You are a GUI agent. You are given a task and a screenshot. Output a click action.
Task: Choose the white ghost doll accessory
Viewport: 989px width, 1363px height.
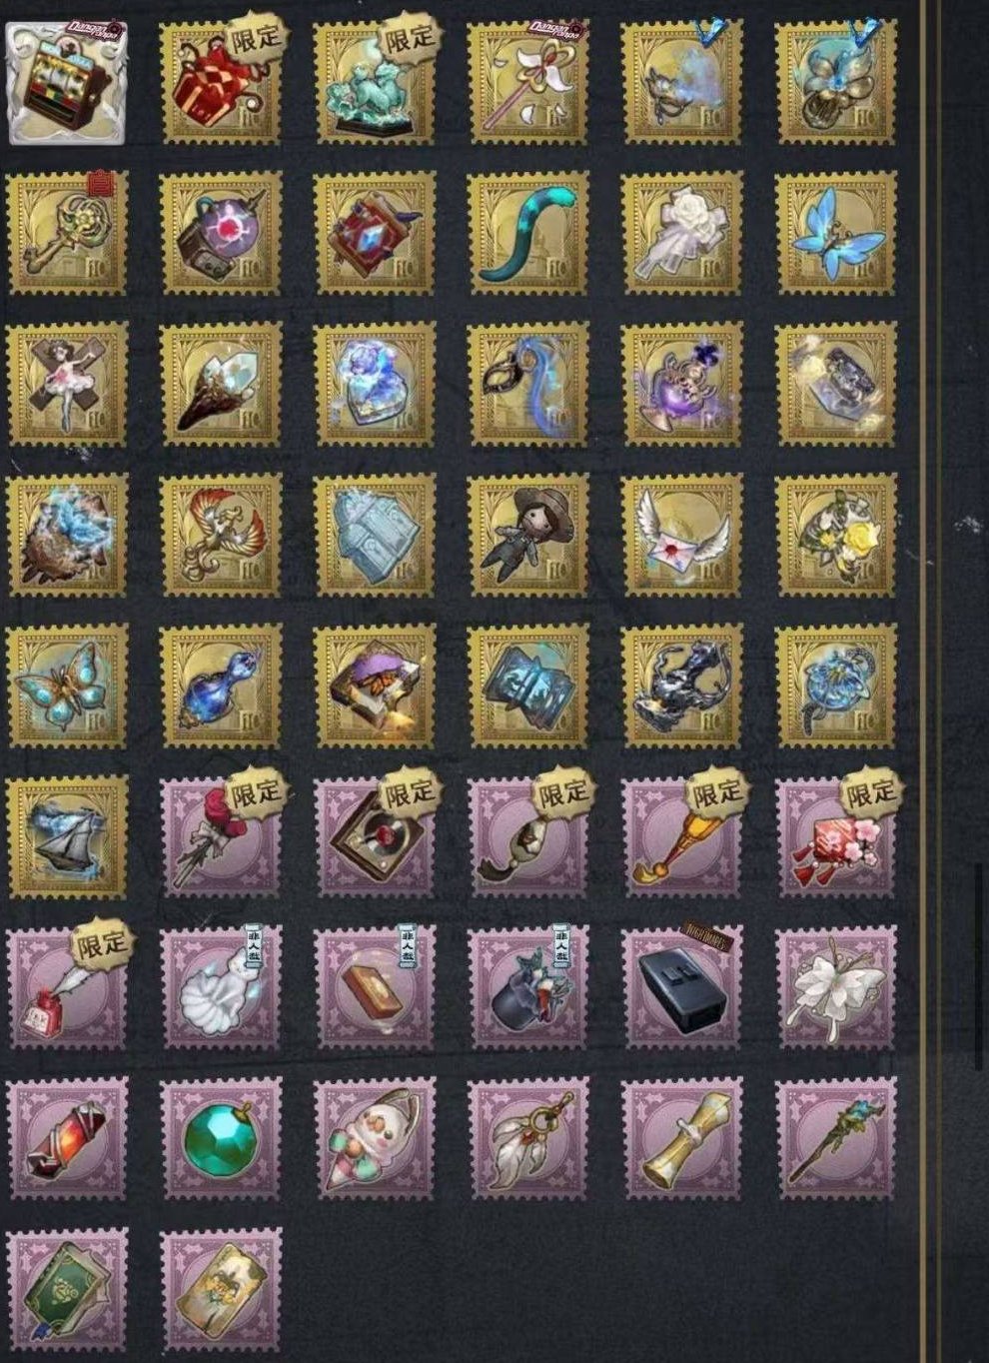pyautogui.click(x=221, y=986)
